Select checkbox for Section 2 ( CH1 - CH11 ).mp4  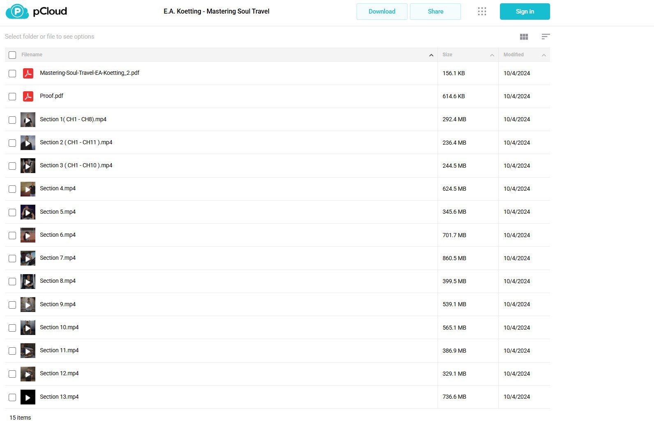coord(12,143)
